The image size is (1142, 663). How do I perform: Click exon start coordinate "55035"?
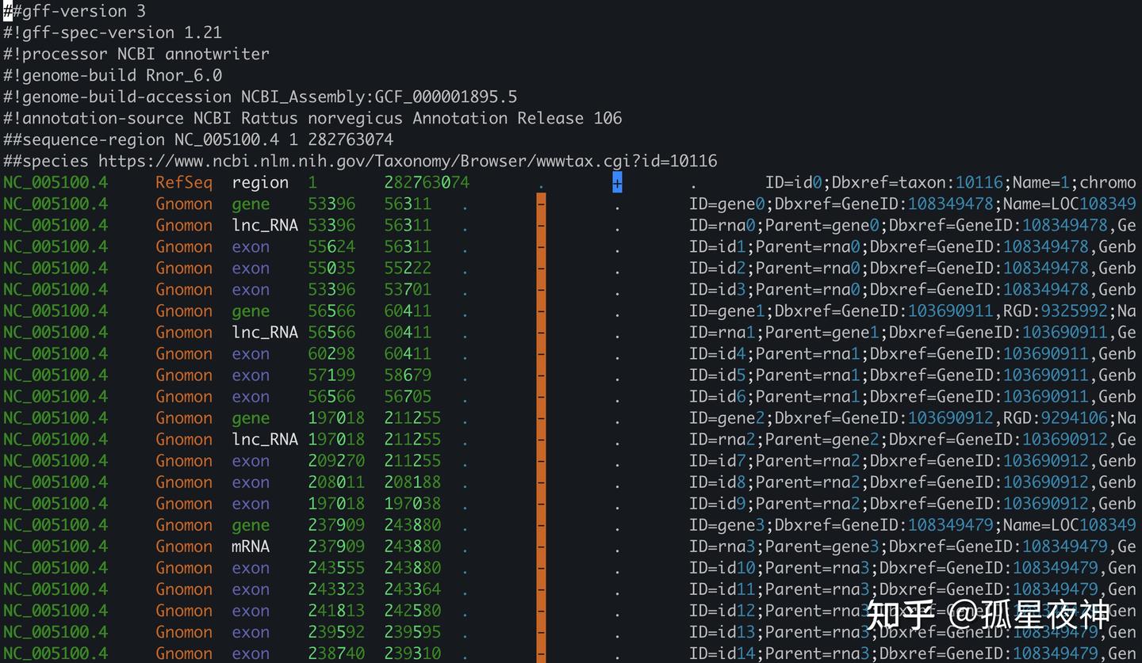331,268
